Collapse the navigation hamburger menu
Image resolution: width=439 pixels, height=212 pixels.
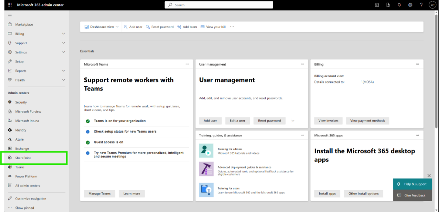tap(10, 15)
